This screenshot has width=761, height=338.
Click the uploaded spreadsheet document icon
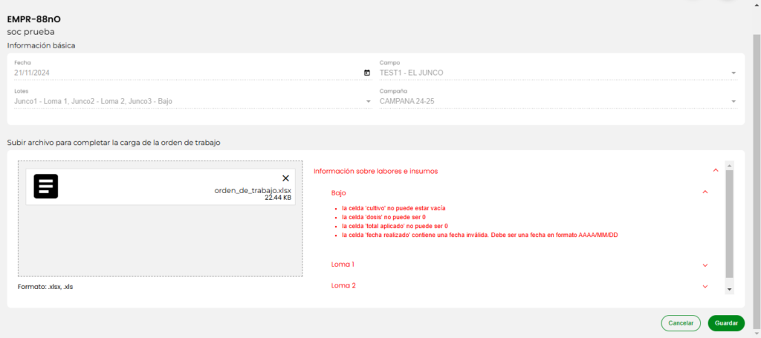46,186
